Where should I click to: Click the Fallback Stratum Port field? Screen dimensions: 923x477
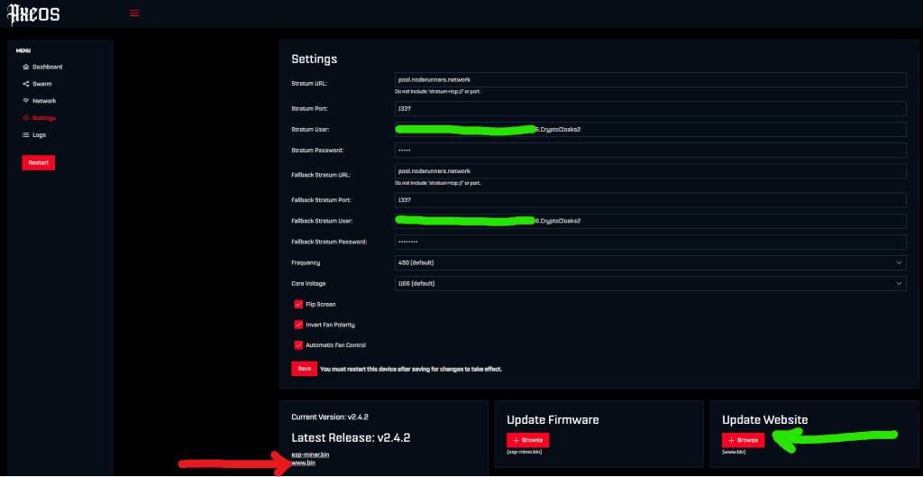click(651, 200)
